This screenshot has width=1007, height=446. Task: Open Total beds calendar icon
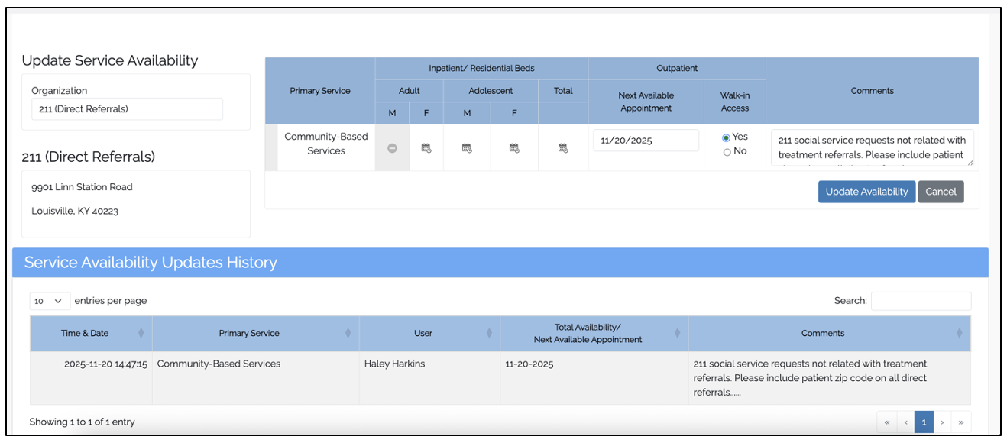point(563,148)
